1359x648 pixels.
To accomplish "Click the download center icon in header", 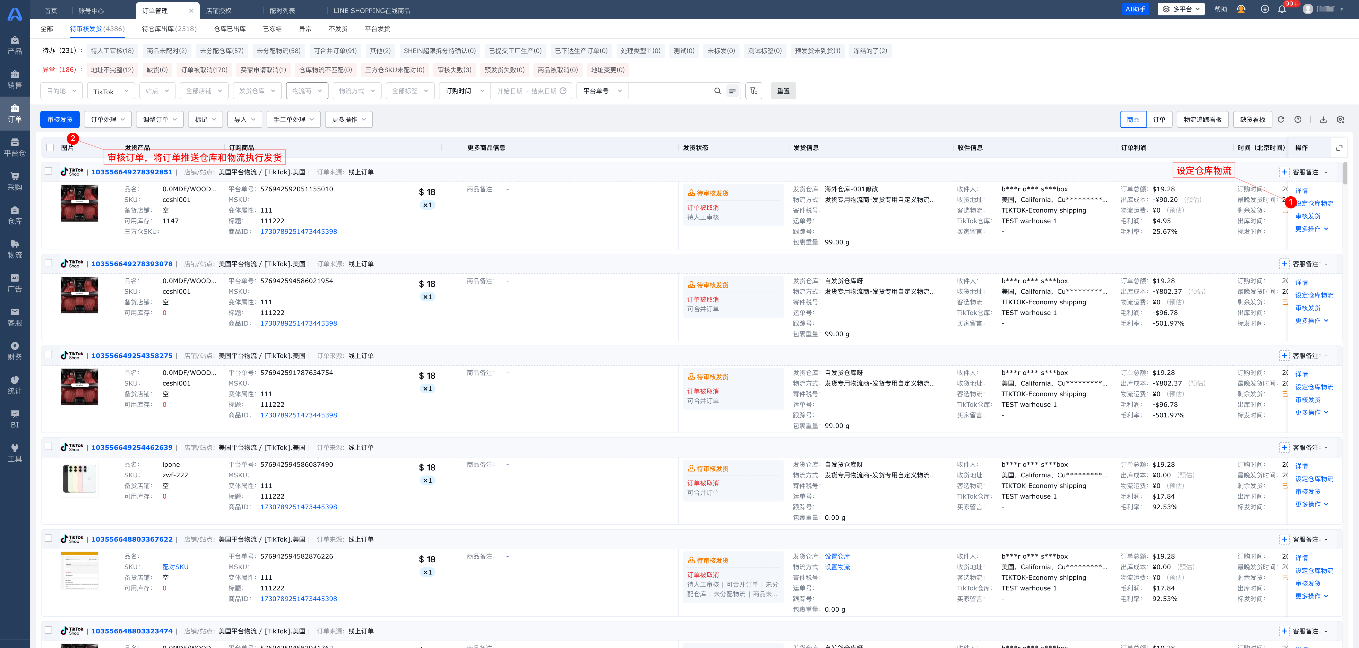I will point(1264,9).
